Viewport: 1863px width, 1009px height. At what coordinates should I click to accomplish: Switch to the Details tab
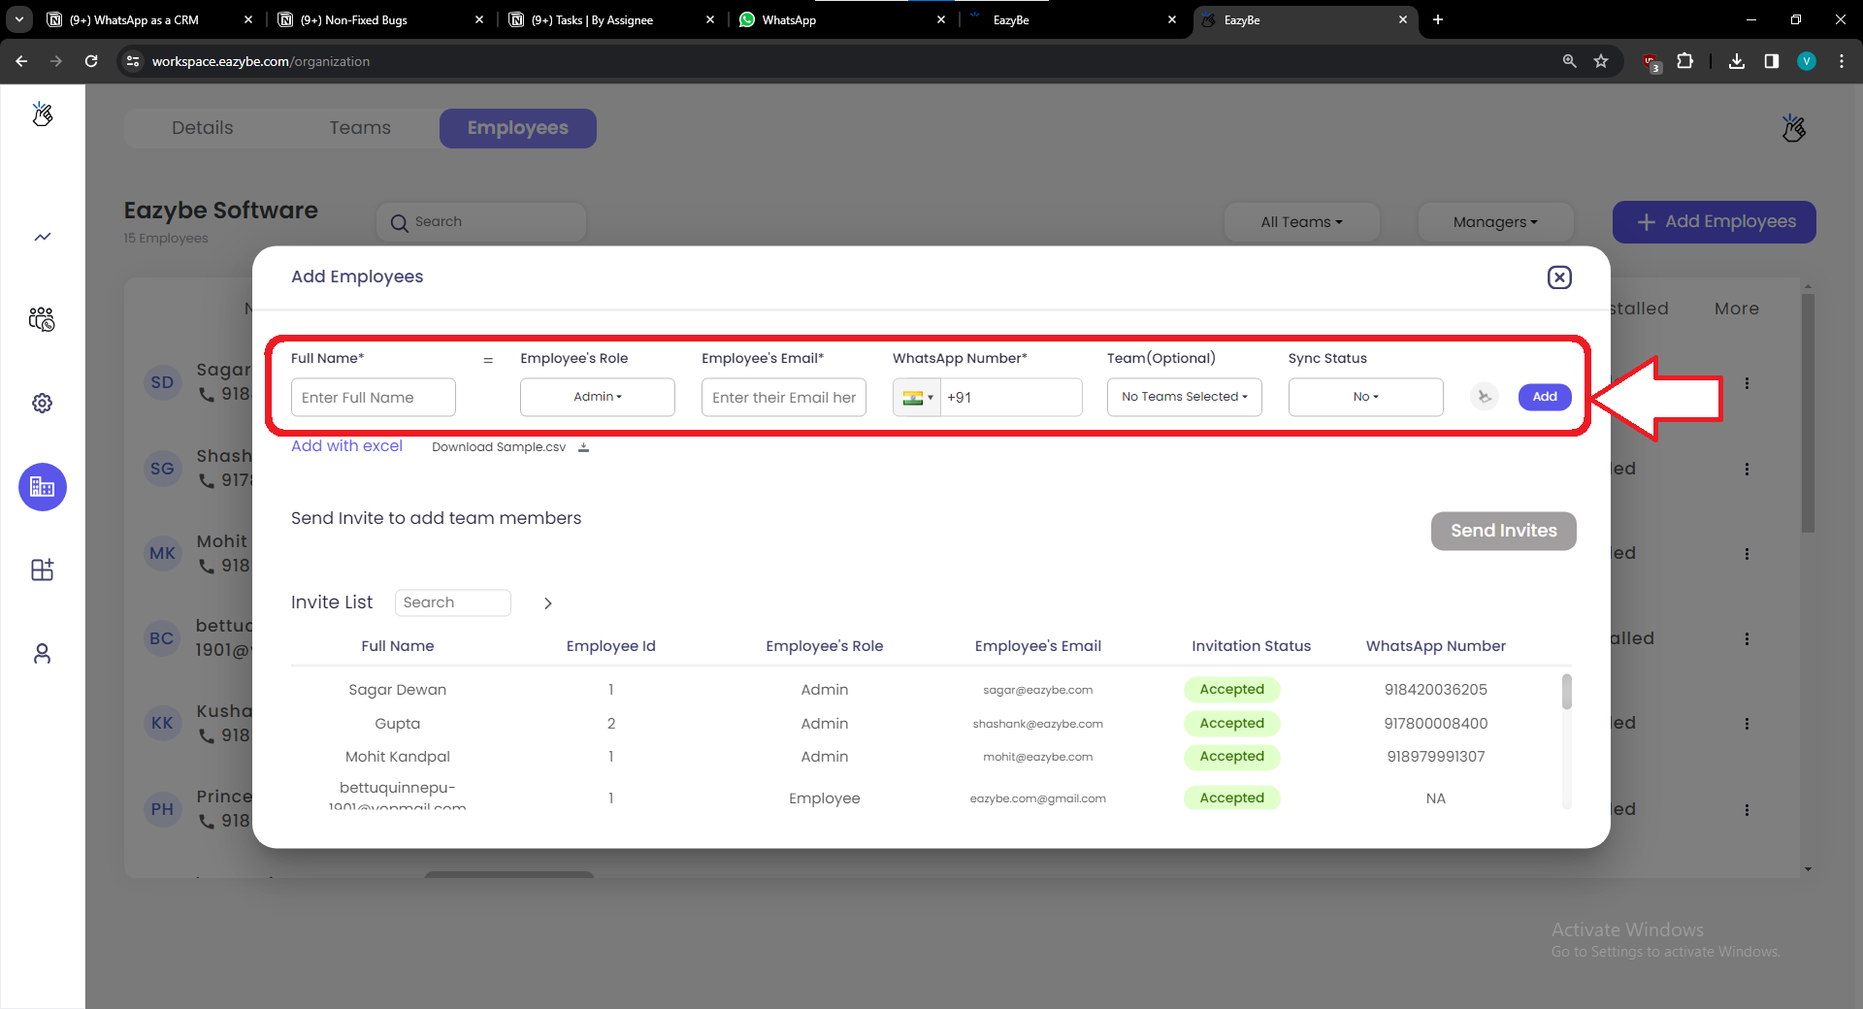click(203, 128)
